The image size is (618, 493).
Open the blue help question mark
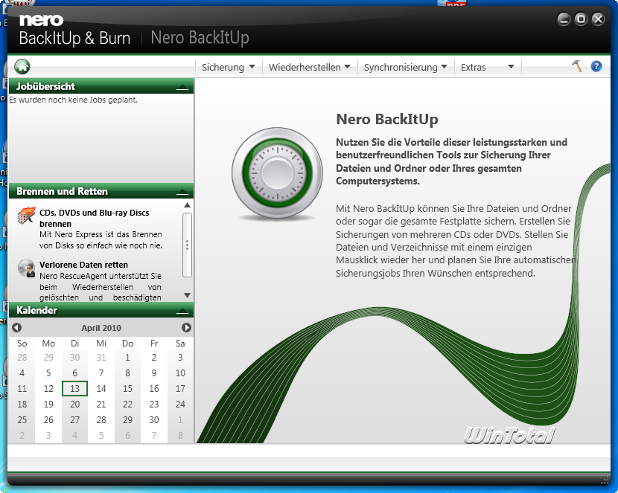pos(596,66)
